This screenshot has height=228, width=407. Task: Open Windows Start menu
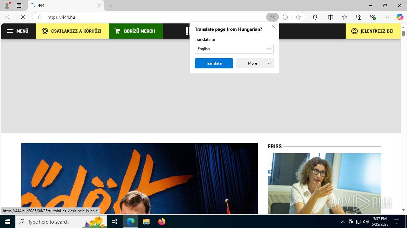(x=8, y=222)
